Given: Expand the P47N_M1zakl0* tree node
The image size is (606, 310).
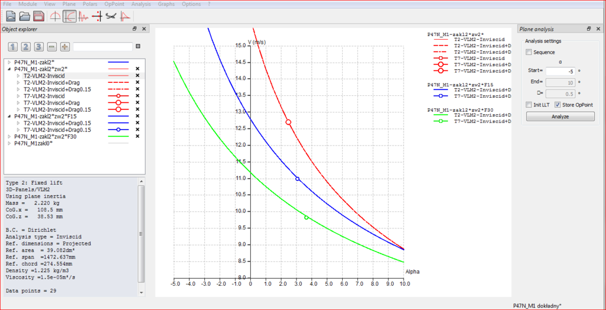Looking at the screenshot, I should pos(8,143).
